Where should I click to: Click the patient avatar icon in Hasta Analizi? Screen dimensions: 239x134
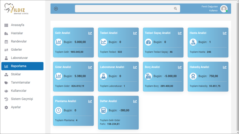point(193,42)
